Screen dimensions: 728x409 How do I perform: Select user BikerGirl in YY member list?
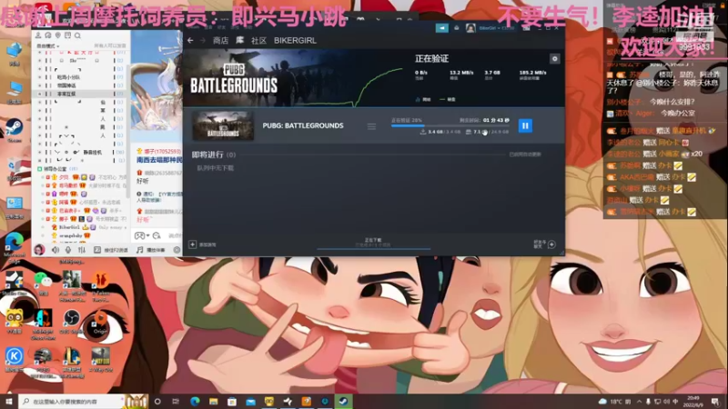point(69,227)
